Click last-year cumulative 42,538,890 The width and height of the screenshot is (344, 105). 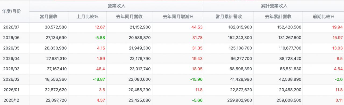point(290,79)
